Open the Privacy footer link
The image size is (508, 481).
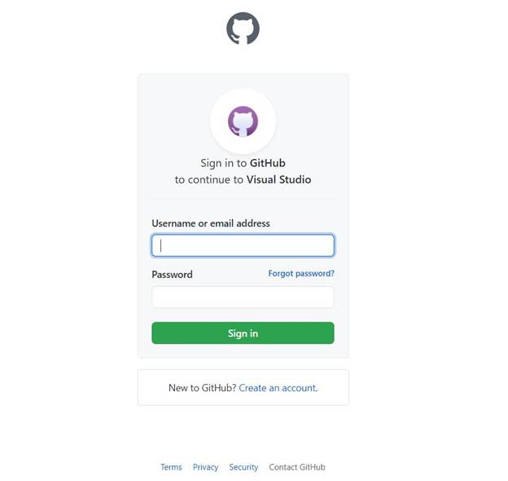[x=205, y=467]
